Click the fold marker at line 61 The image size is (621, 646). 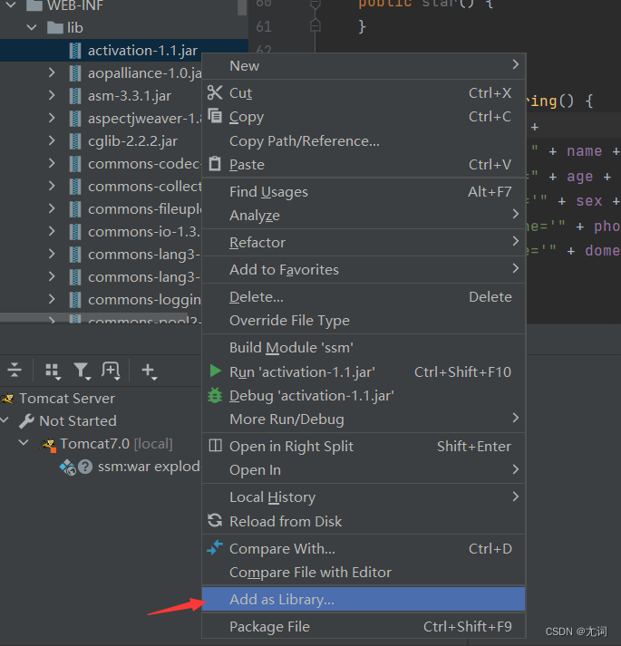point(315,26)
